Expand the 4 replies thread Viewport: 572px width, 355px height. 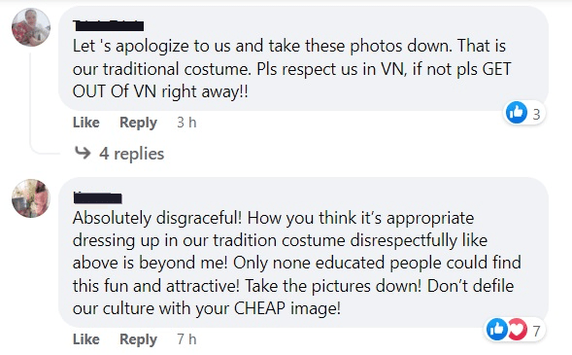pyautogui.click(x=131, y=154)
